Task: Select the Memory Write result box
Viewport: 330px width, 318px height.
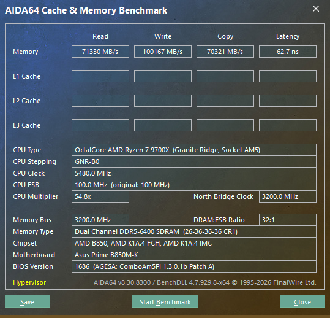Action: [x=163, y=52]
